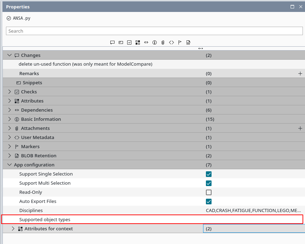Click the paperclip icon in Attachments row

click(x=17, y=128)
